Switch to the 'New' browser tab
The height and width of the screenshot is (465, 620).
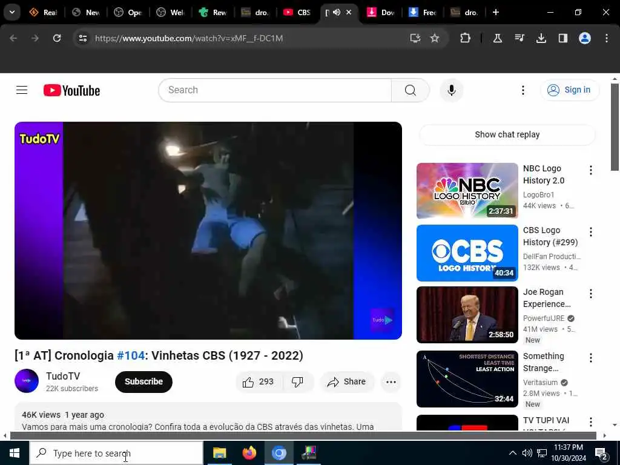point(86,12)
